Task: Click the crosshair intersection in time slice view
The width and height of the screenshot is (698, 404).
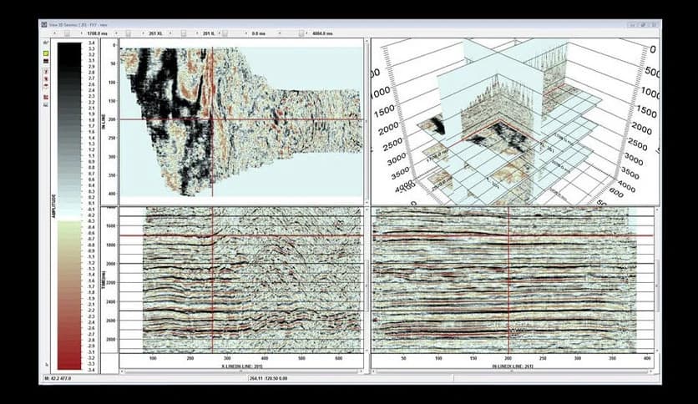Action: point(212,119)
